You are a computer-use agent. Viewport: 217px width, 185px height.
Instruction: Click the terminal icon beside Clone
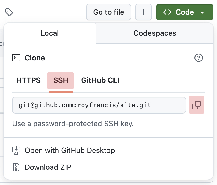[16, 58]
